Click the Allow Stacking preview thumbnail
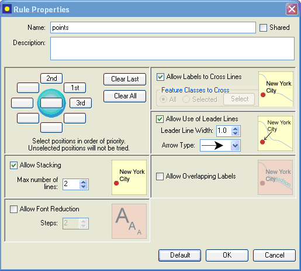 click(129, 177)
